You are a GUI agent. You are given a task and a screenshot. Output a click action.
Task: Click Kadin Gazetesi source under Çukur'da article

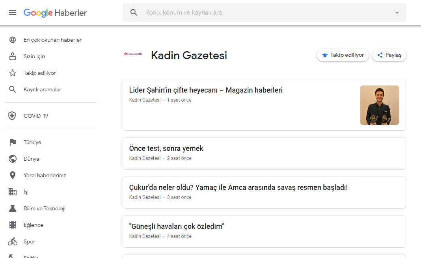click(x=145, y=197)
